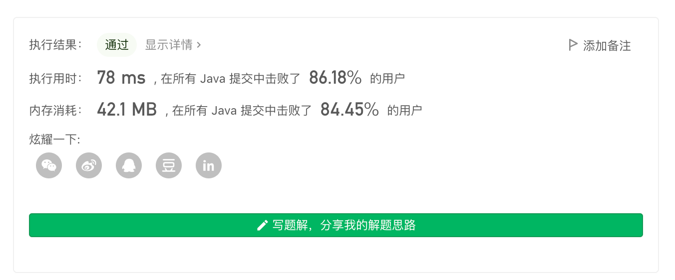
Task: Click the 78 ms runtime value
Action: 121,78
